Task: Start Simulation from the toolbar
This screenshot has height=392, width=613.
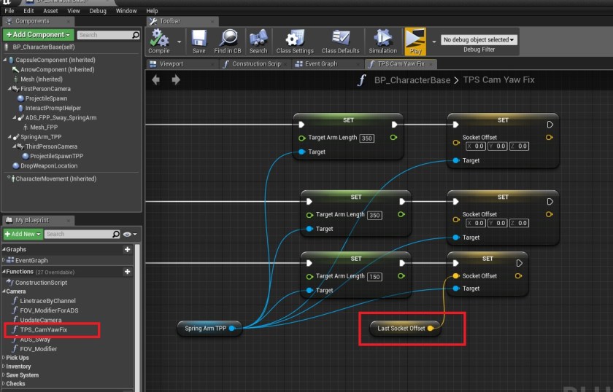Action: tap(382, 38)
